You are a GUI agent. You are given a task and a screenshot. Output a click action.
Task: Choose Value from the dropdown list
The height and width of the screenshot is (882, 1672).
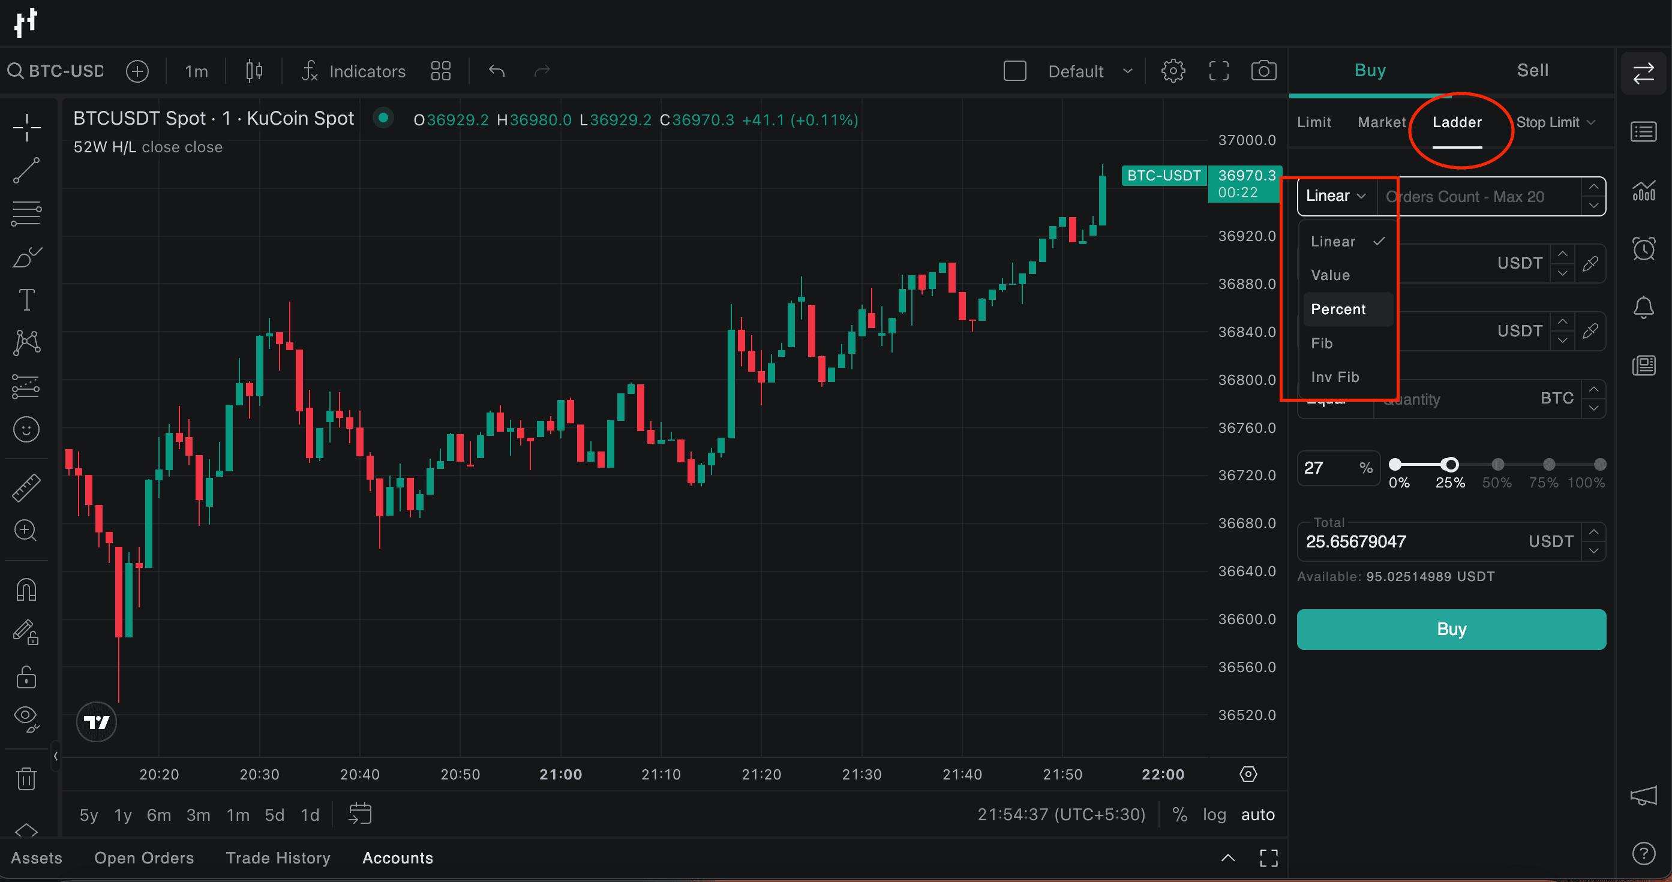pos(1347,275)
